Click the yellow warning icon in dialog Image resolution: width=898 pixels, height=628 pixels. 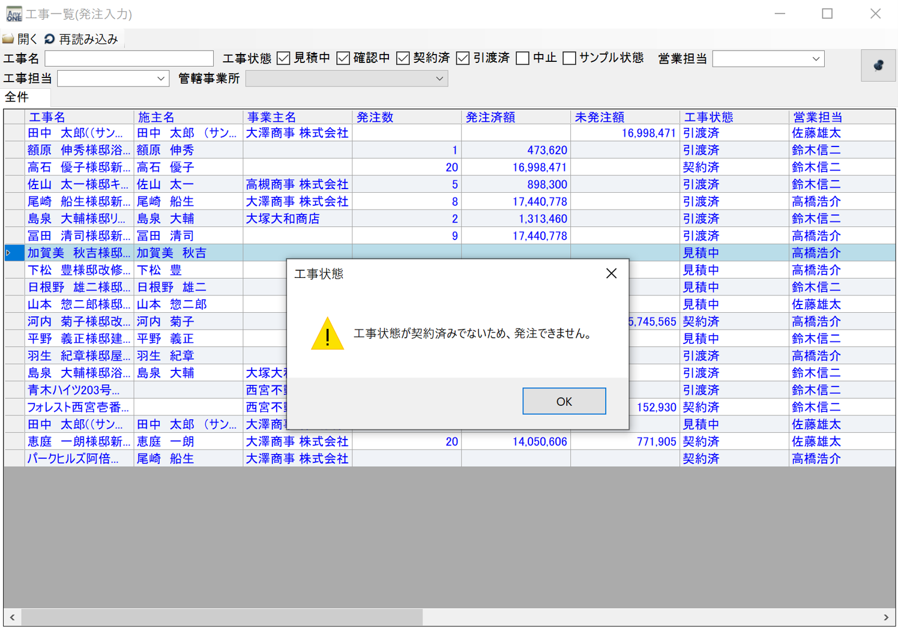[x=327, y=334]
